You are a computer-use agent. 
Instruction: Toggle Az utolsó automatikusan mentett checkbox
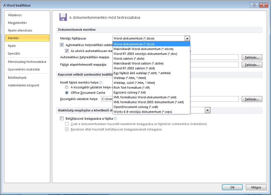pos(67,51)
